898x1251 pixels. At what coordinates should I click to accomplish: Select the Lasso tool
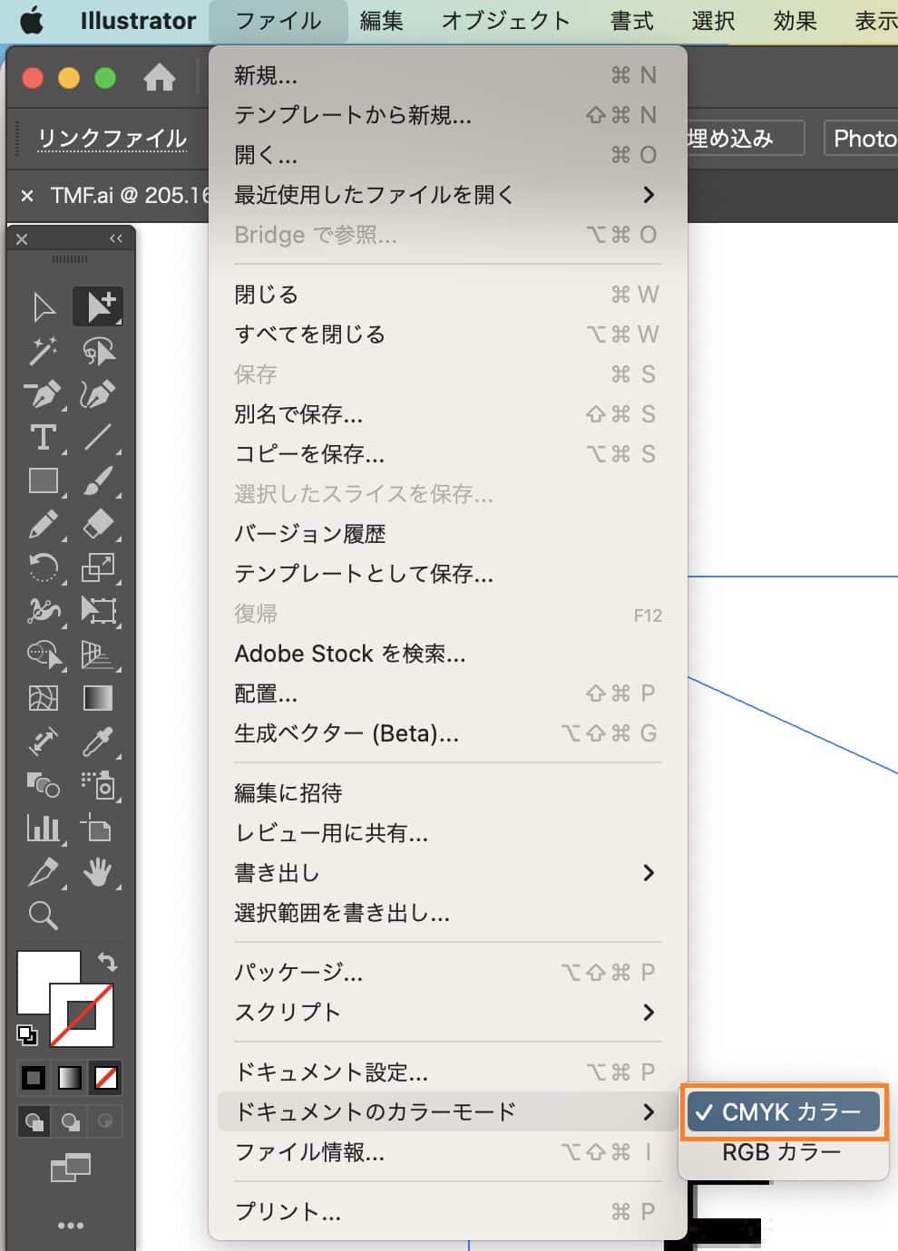point(98,350)
